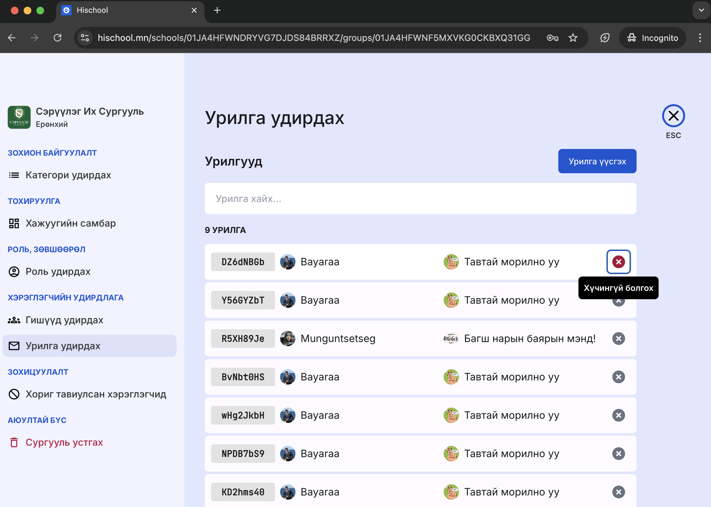This screenshot has height=507, width=711.
Task: Click the Урилга үүсгэх button
Action: click(597, 161)
